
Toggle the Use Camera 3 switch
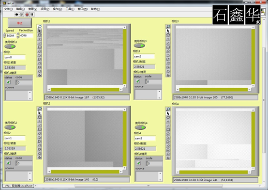[x=139, y=46]
